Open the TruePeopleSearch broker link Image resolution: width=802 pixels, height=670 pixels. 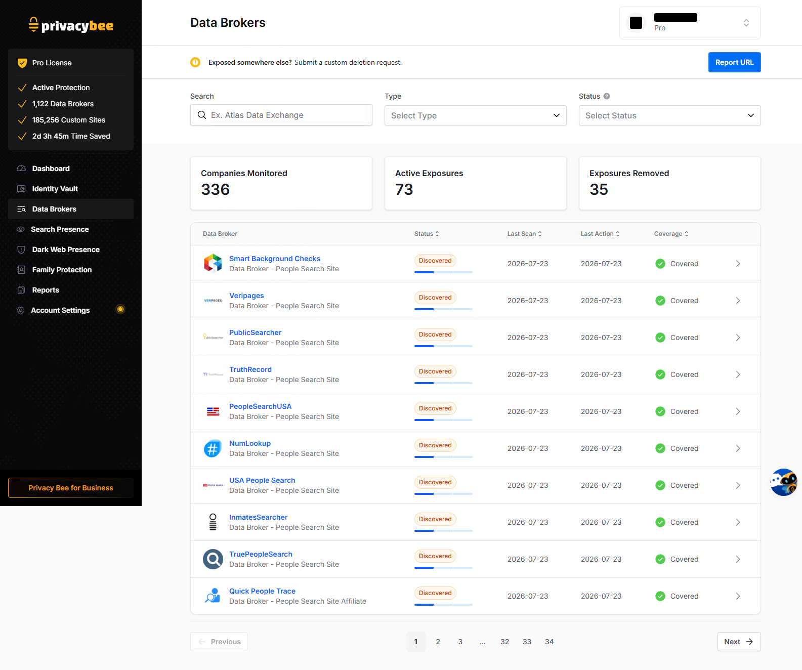(x=261, y=554)
